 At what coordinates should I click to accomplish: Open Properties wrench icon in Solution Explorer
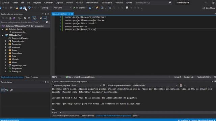(41, 18)
